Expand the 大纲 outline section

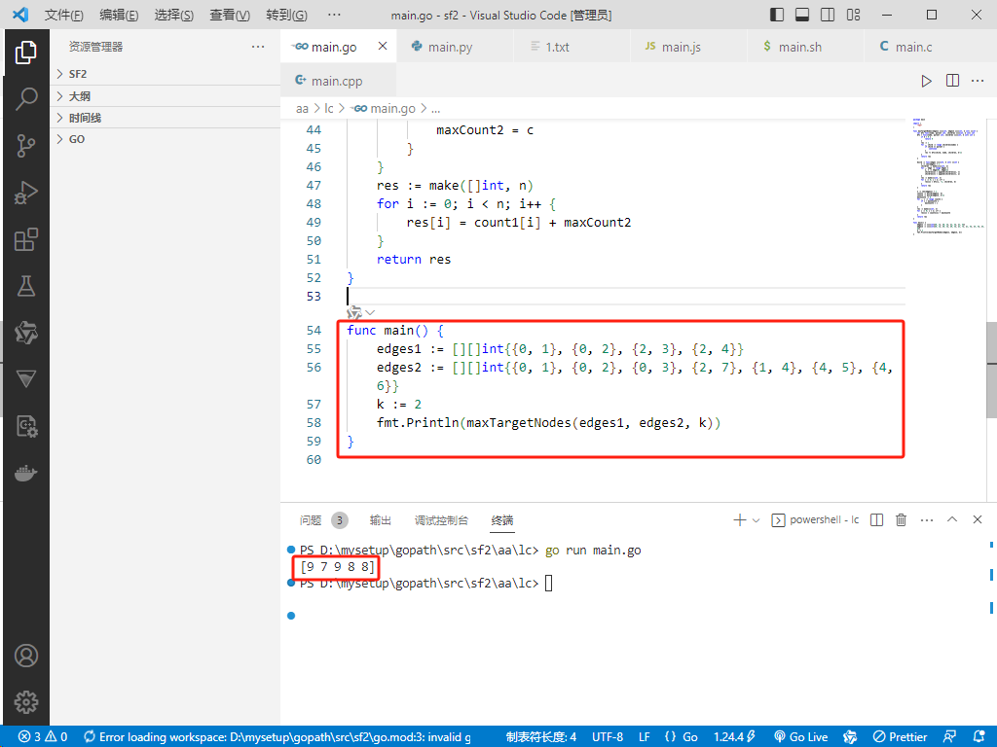point(166,96)
